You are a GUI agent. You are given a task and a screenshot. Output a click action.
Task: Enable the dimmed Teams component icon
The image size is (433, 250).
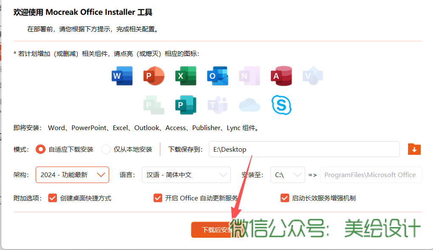[x=217, y=105]
